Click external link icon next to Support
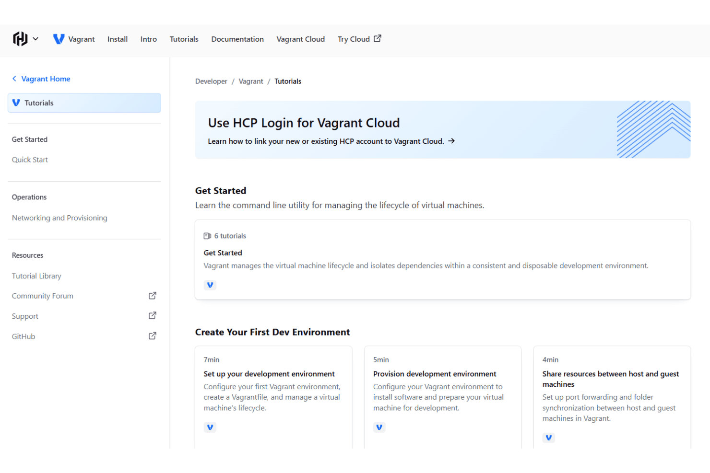Image resolution: width=710 pixels, height=473 pixels. coord(153,315)
